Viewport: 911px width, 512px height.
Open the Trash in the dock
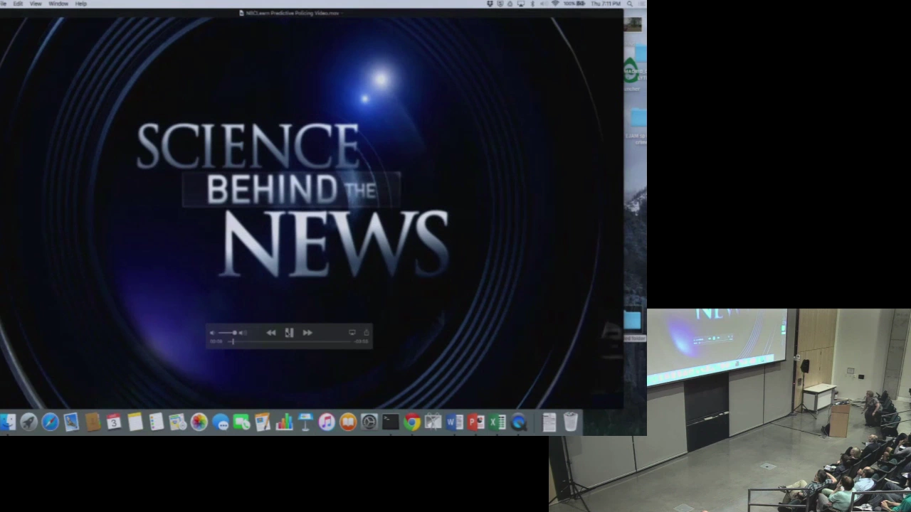571,422
